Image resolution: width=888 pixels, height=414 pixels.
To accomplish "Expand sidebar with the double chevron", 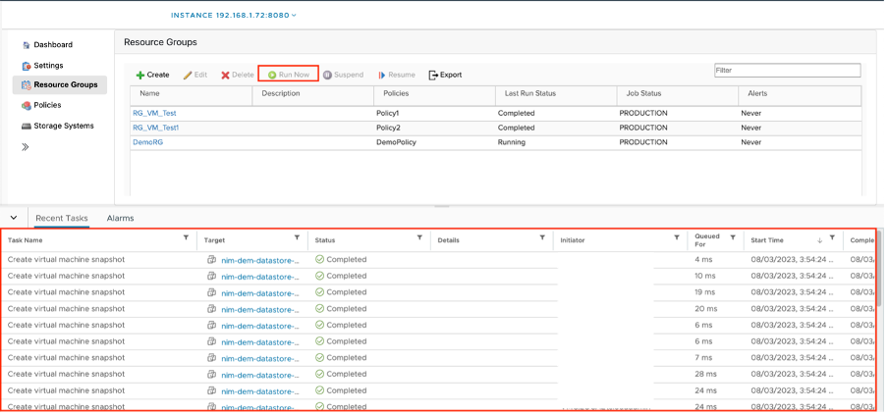I will [x=26, y=147].
